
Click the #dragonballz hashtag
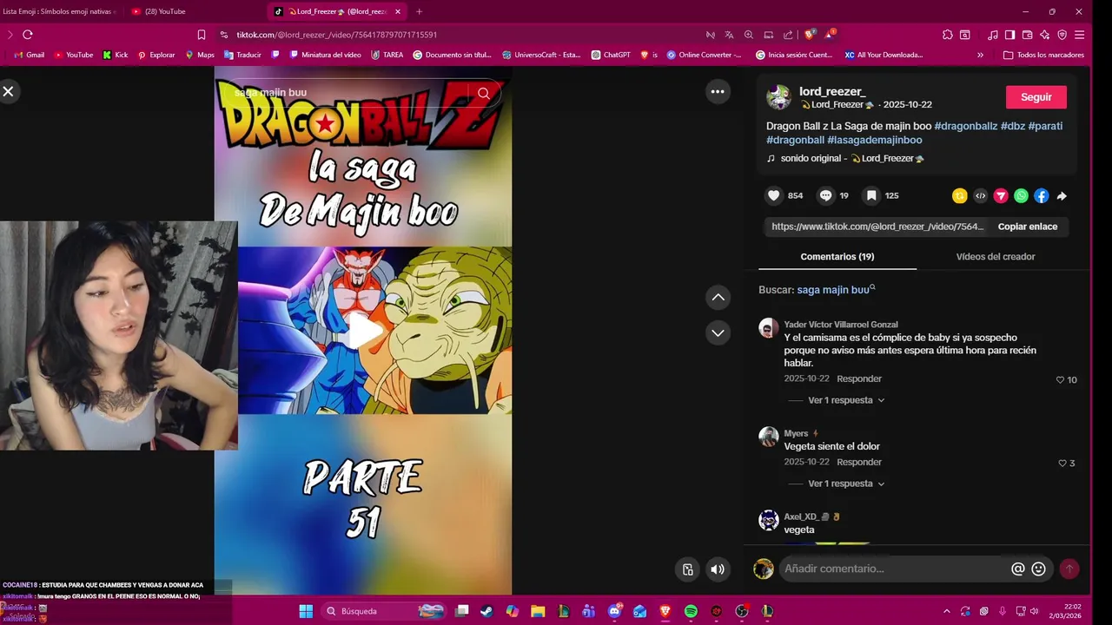pos(966,126)
